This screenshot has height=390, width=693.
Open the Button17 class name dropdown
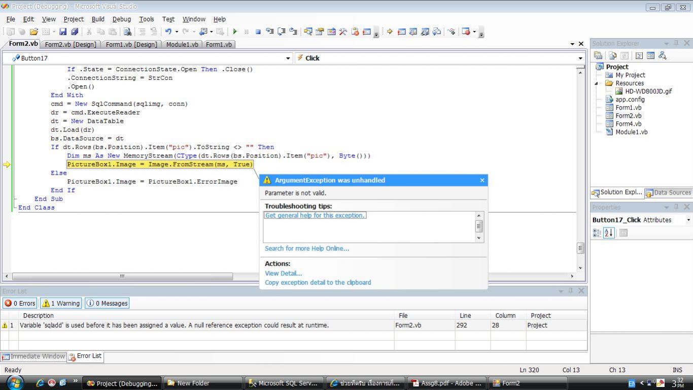point(288,58)
